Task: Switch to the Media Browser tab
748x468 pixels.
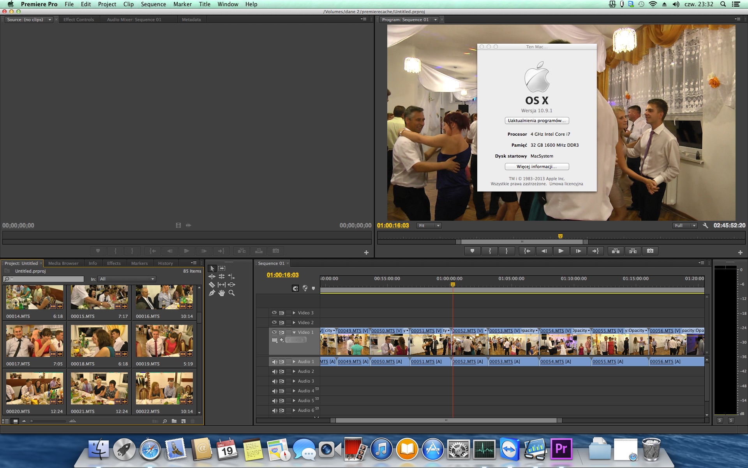Action: 63,263
